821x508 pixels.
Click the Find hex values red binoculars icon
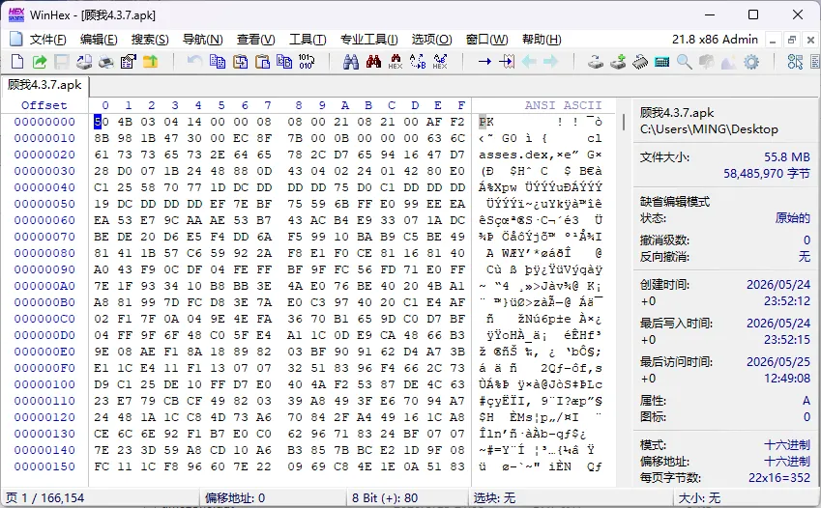pyautogui.click(x=373, y=62)
